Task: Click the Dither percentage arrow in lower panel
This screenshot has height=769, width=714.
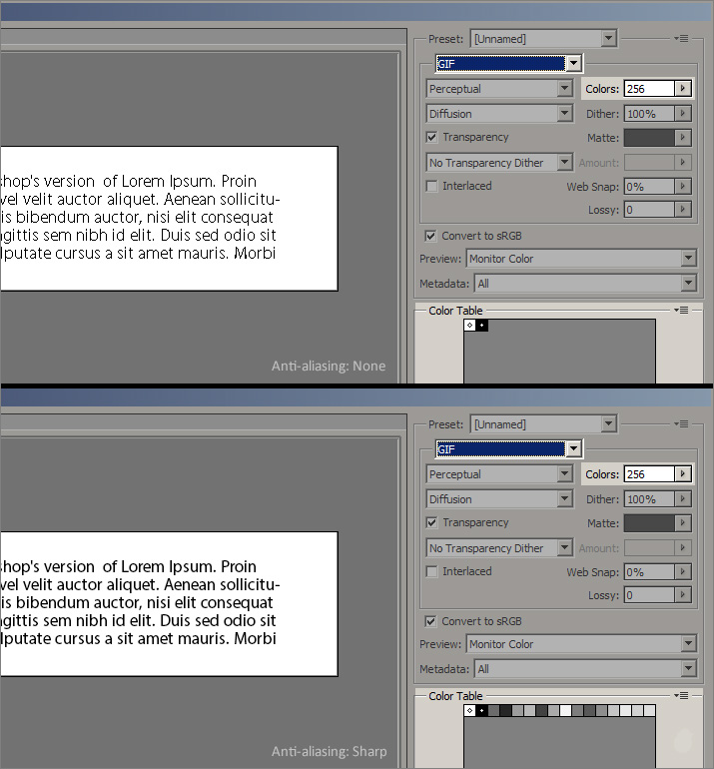Action: 683,499
